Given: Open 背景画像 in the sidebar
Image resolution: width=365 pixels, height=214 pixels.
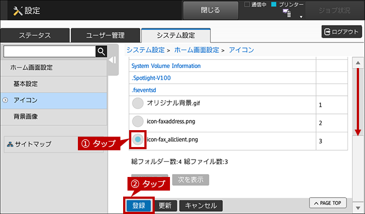Looking at the screenshot, I should click(x=54, y=117).
